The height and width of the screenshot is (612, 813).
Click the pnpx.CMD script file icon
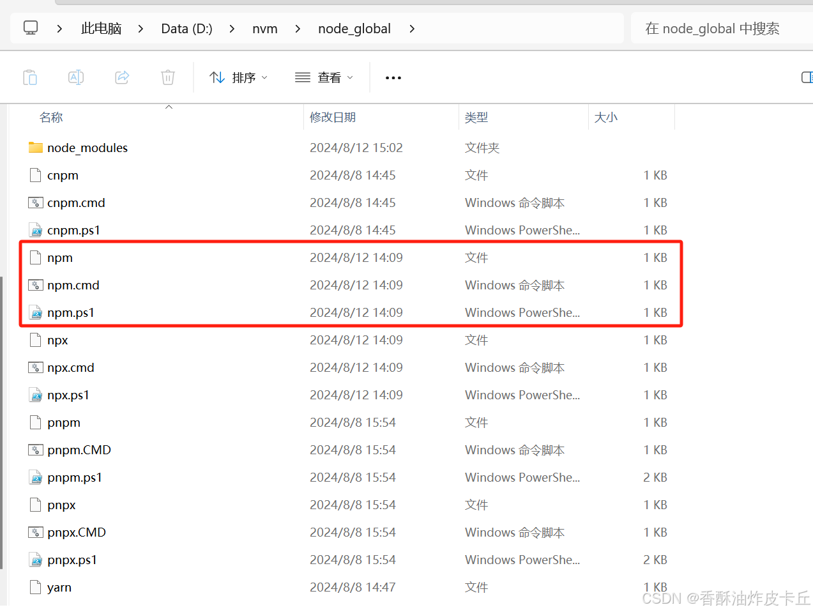click(x=36, y=532)
